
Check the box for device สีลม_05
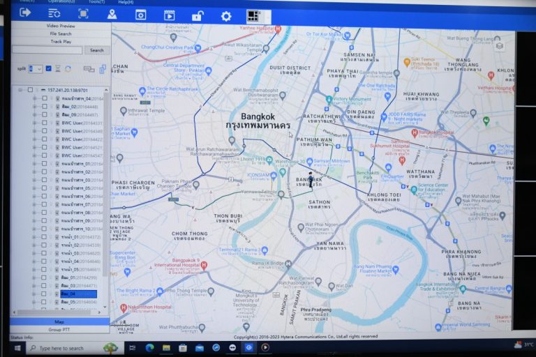coord(44,302)
